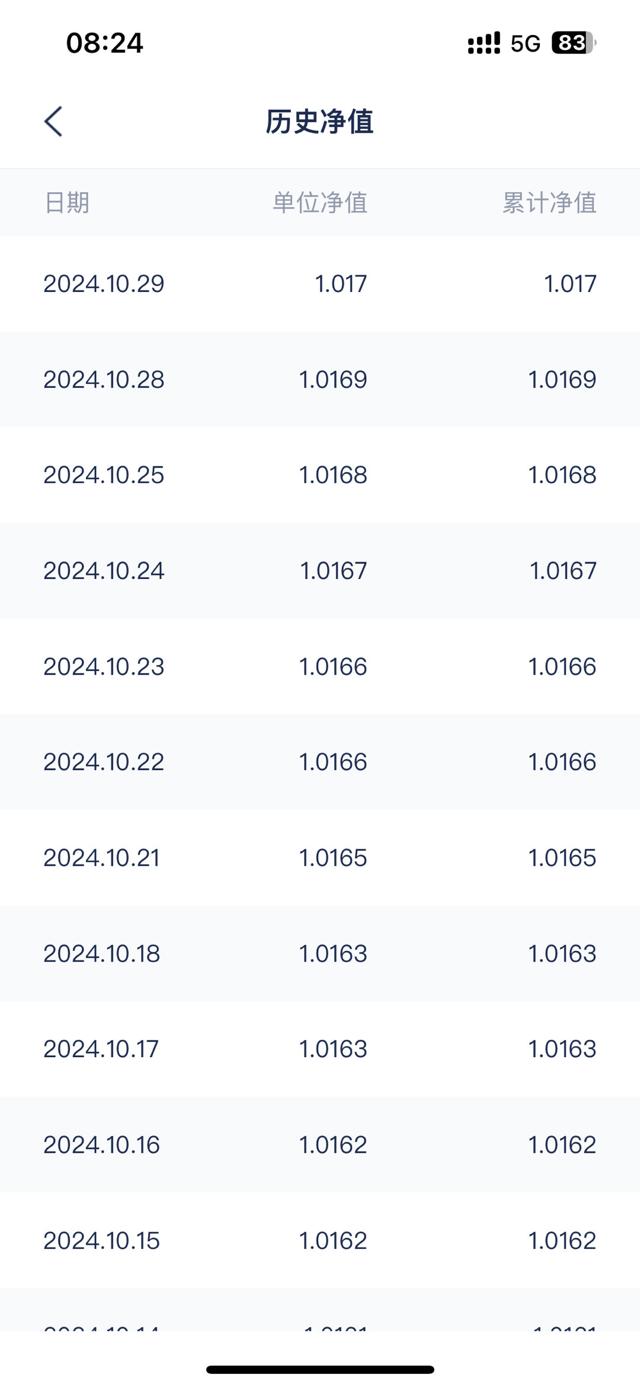Tap the 2024.10.28 date entry
Viewport: 640px width, 1387px height.
coord(104,380)
